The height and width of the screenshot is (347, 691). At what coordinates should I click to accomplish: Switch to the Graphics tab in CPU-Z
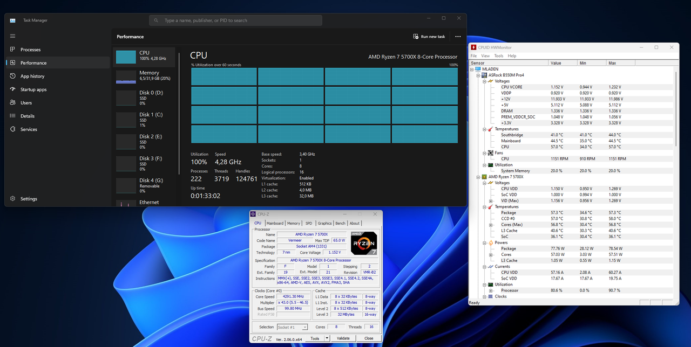click(325, 223)
